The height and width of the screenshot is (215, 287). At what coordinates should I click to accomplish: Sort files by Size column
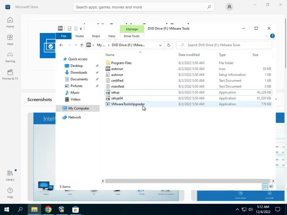(x=255, y=55)
